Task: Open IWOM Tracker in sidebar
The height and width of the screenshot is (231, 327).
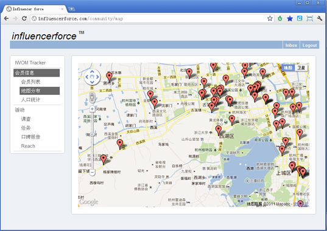Action: tap(30, 63)
